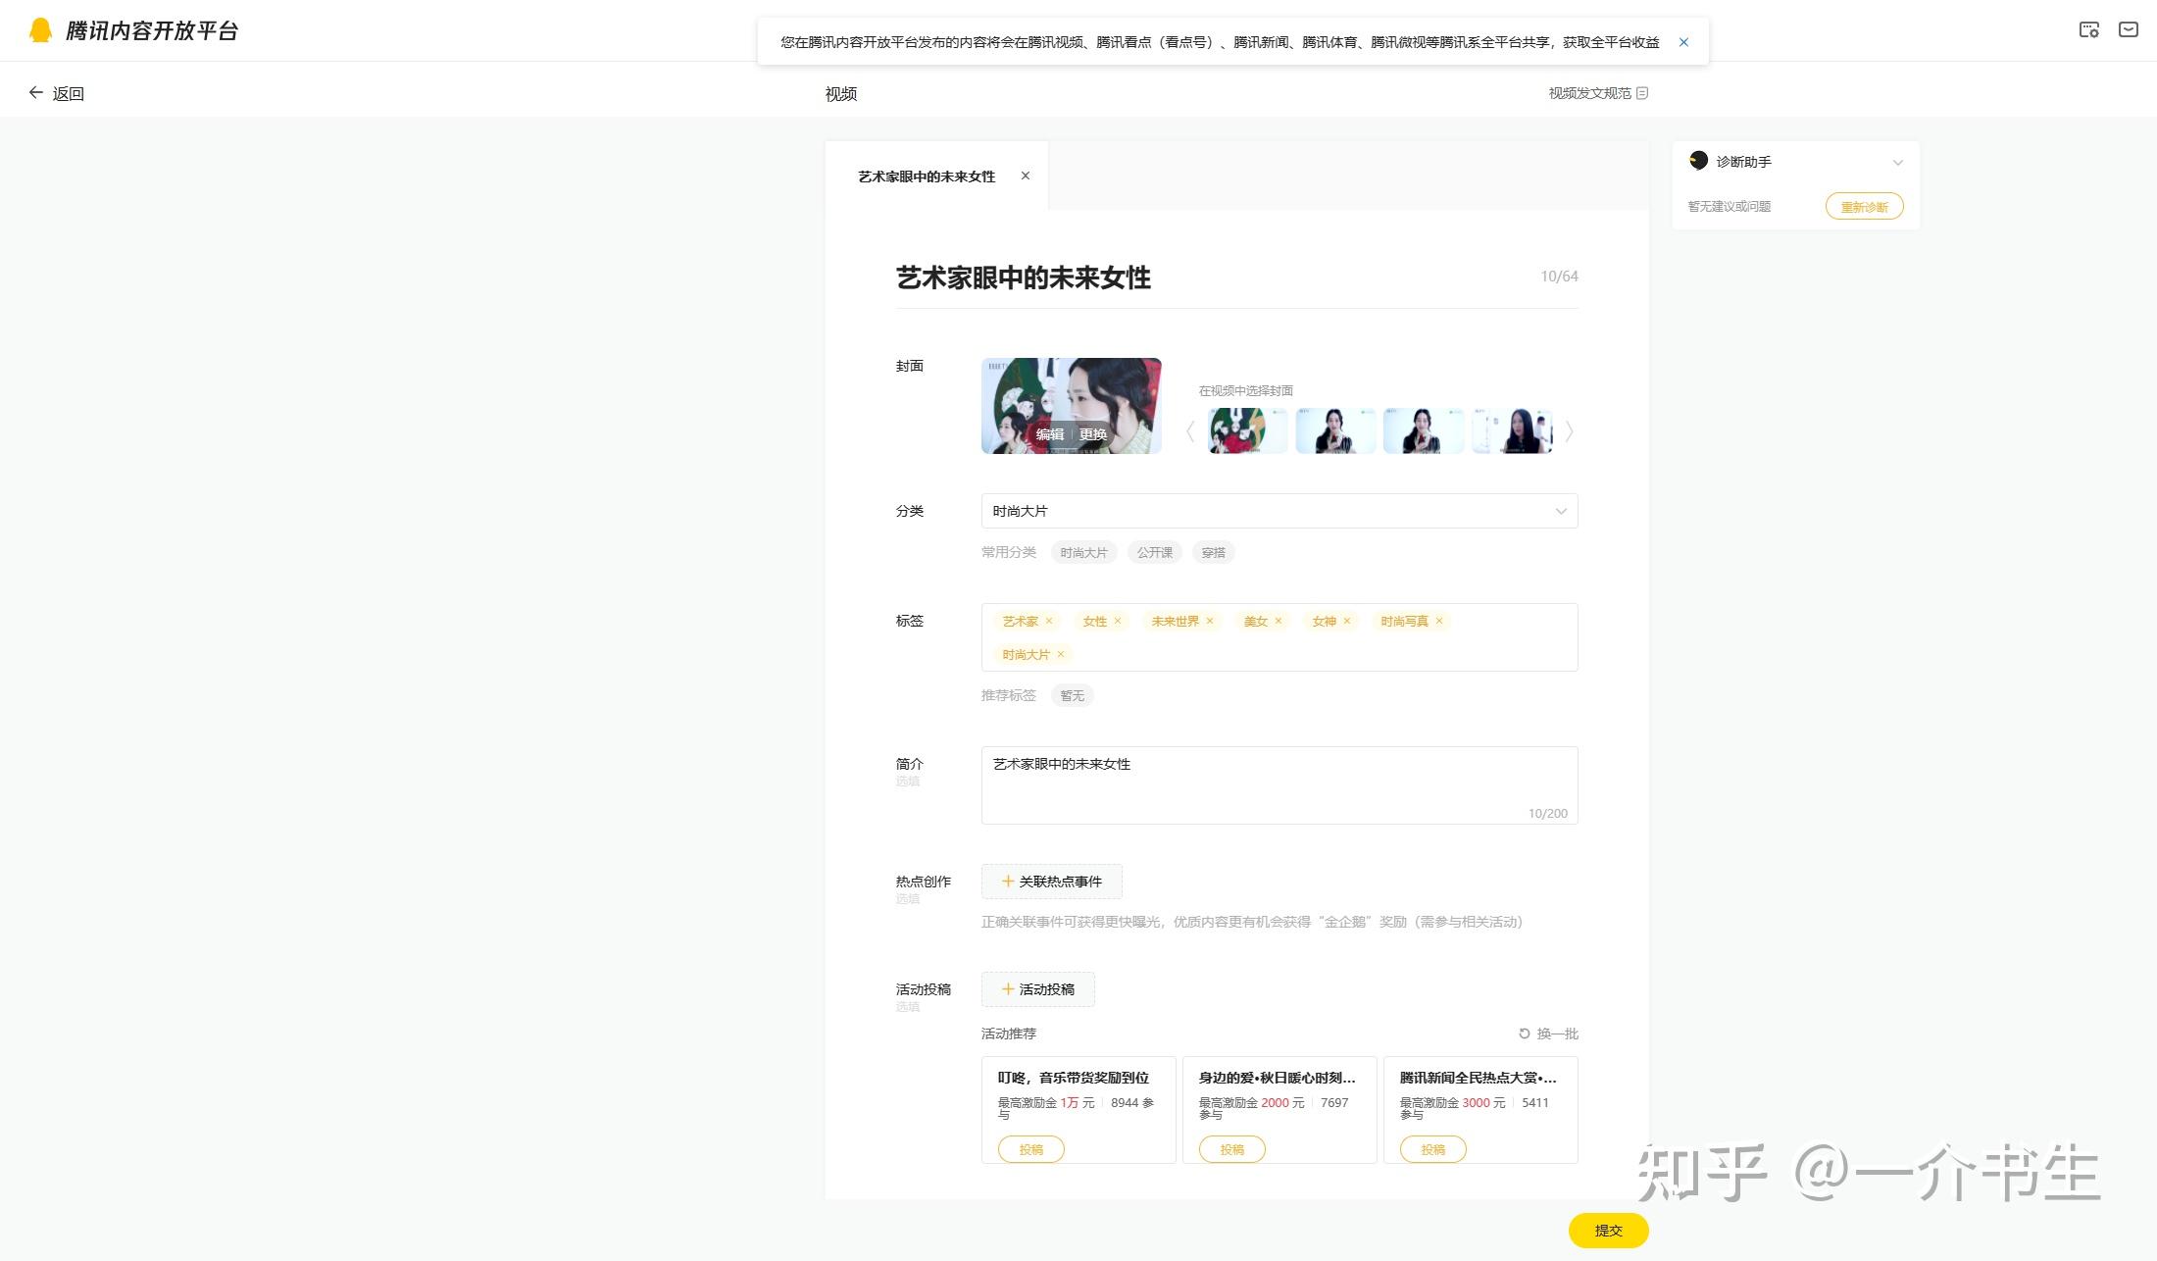Remove the 时尚写真 tag
The image size is (2157, 1261).
(1439, 621)
